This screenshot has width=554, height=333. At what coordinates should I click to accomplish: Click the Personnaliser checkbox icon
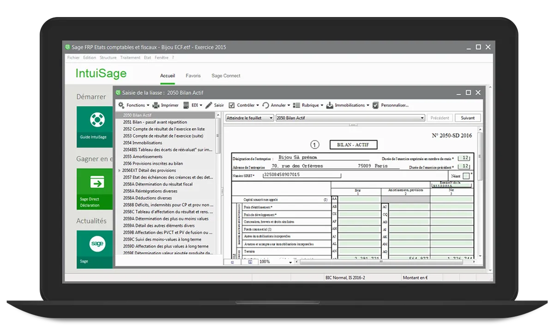coord(376,105)
